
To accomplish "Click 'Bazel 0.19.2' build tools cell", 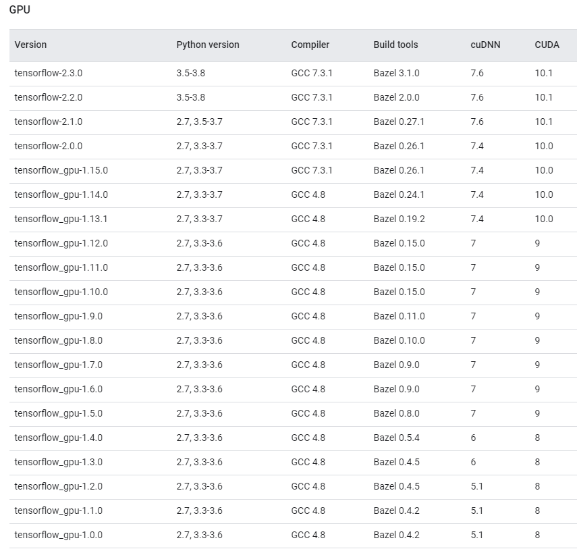I will [x=399, y=219].
